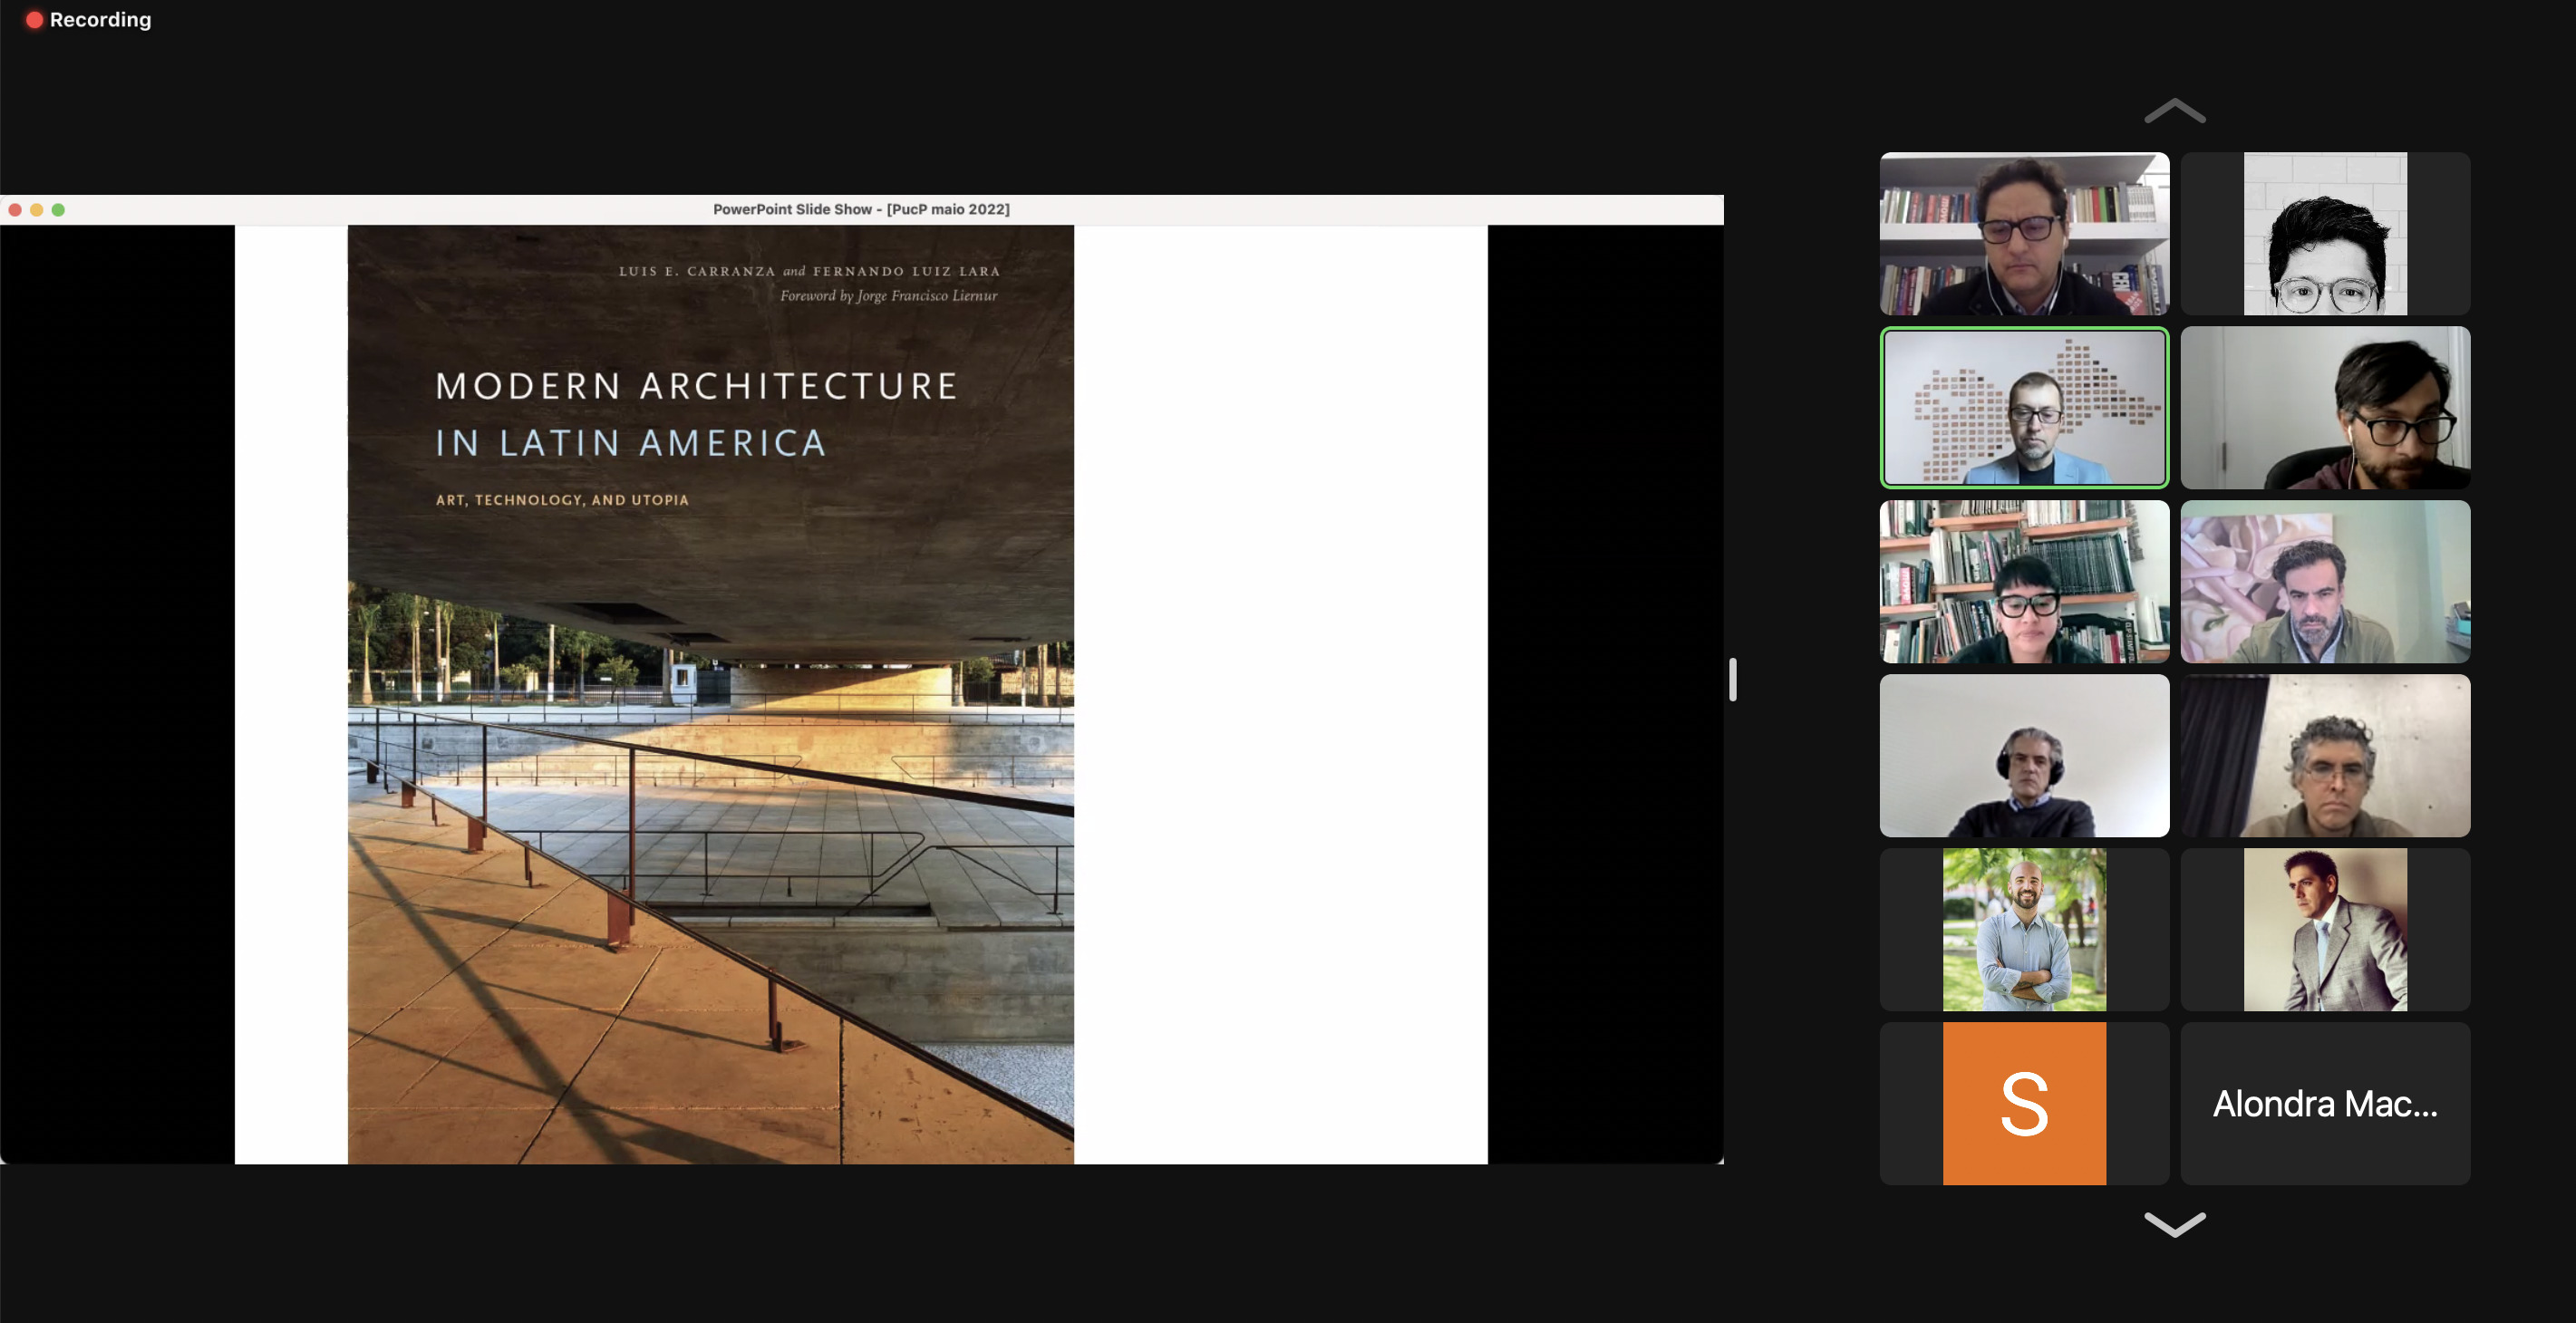This screenshot has width=2576, height=1323.
Task: Select the black-and-white illustrated avatar tile
Action: point(2325,233)
